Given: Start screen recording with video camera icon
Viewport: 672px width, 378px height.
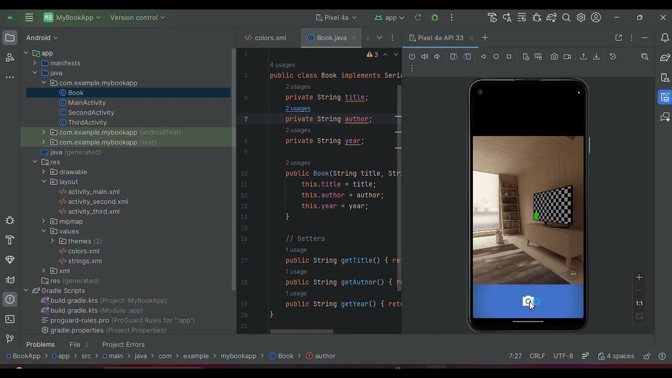Looking at the screenshot, I should (x=567, y=57).
